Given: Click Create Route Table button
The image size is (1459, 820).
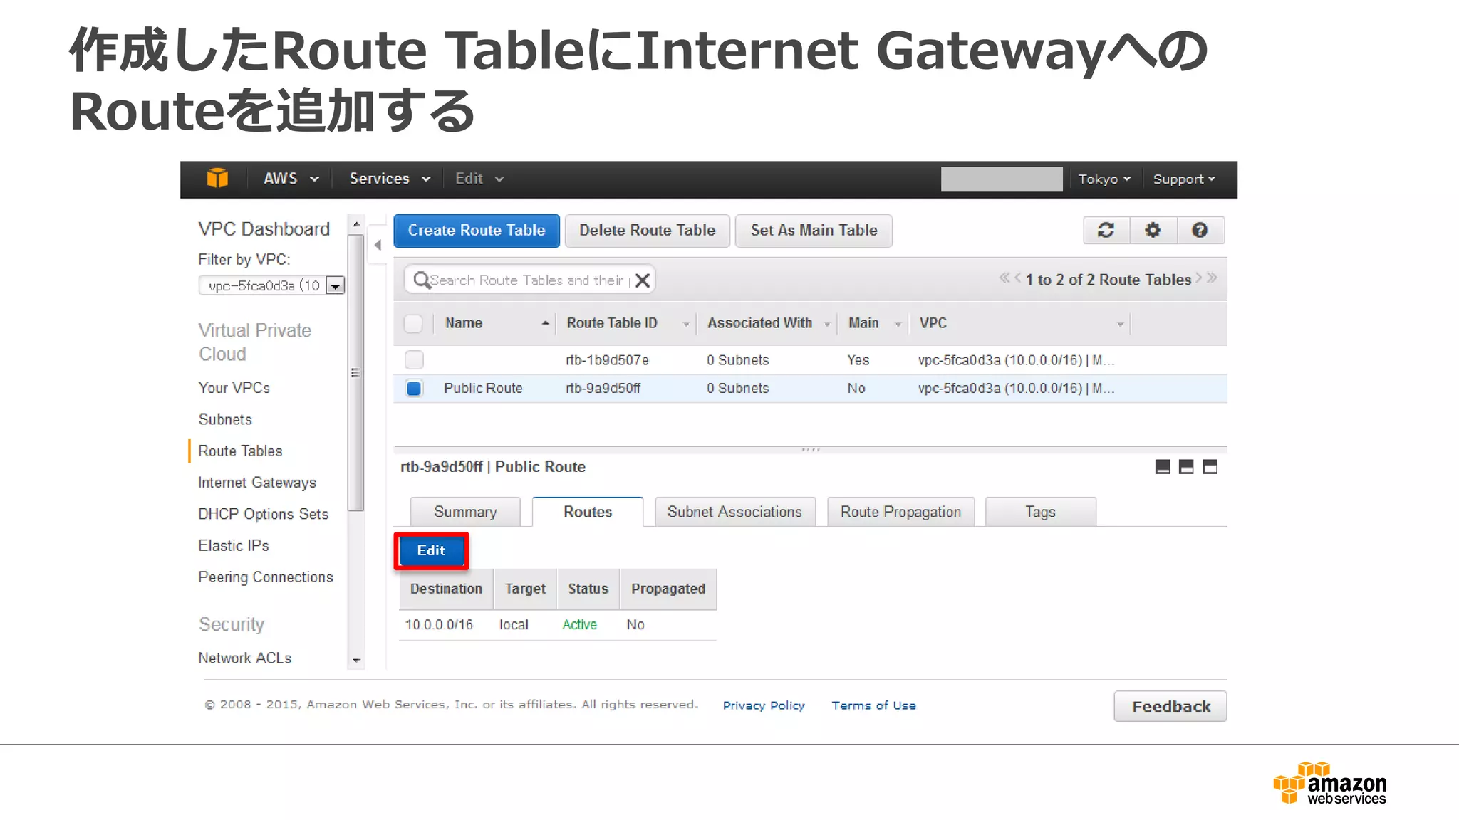Looking at the screenshot, I should [x=477, y=231].
